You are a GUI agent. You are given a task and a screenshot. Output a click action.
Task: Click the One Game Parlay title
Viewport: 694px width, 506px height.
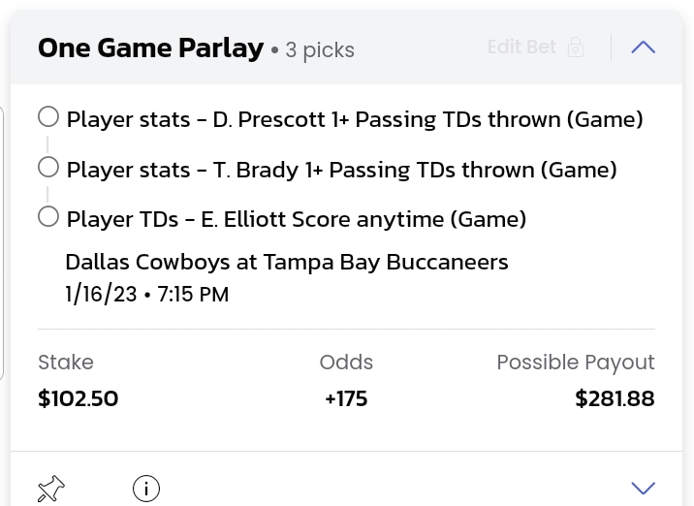click(150, 47)
